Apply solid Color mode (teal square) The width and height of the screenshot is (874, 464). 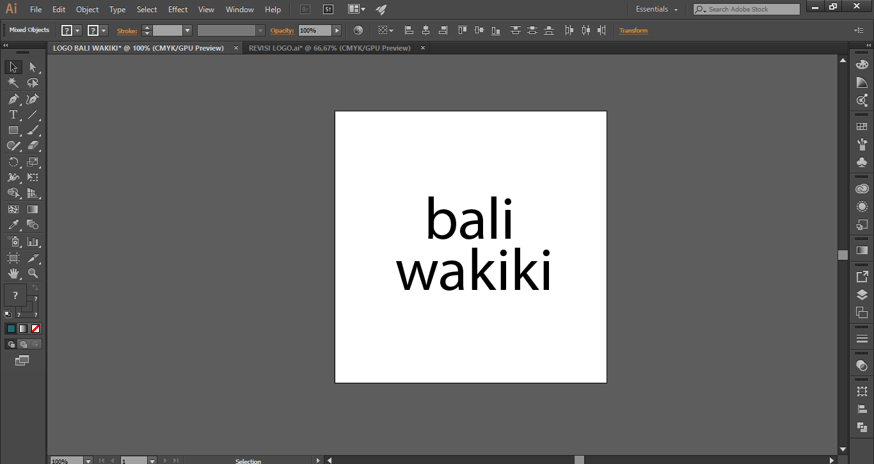click(x=11, y=328)
